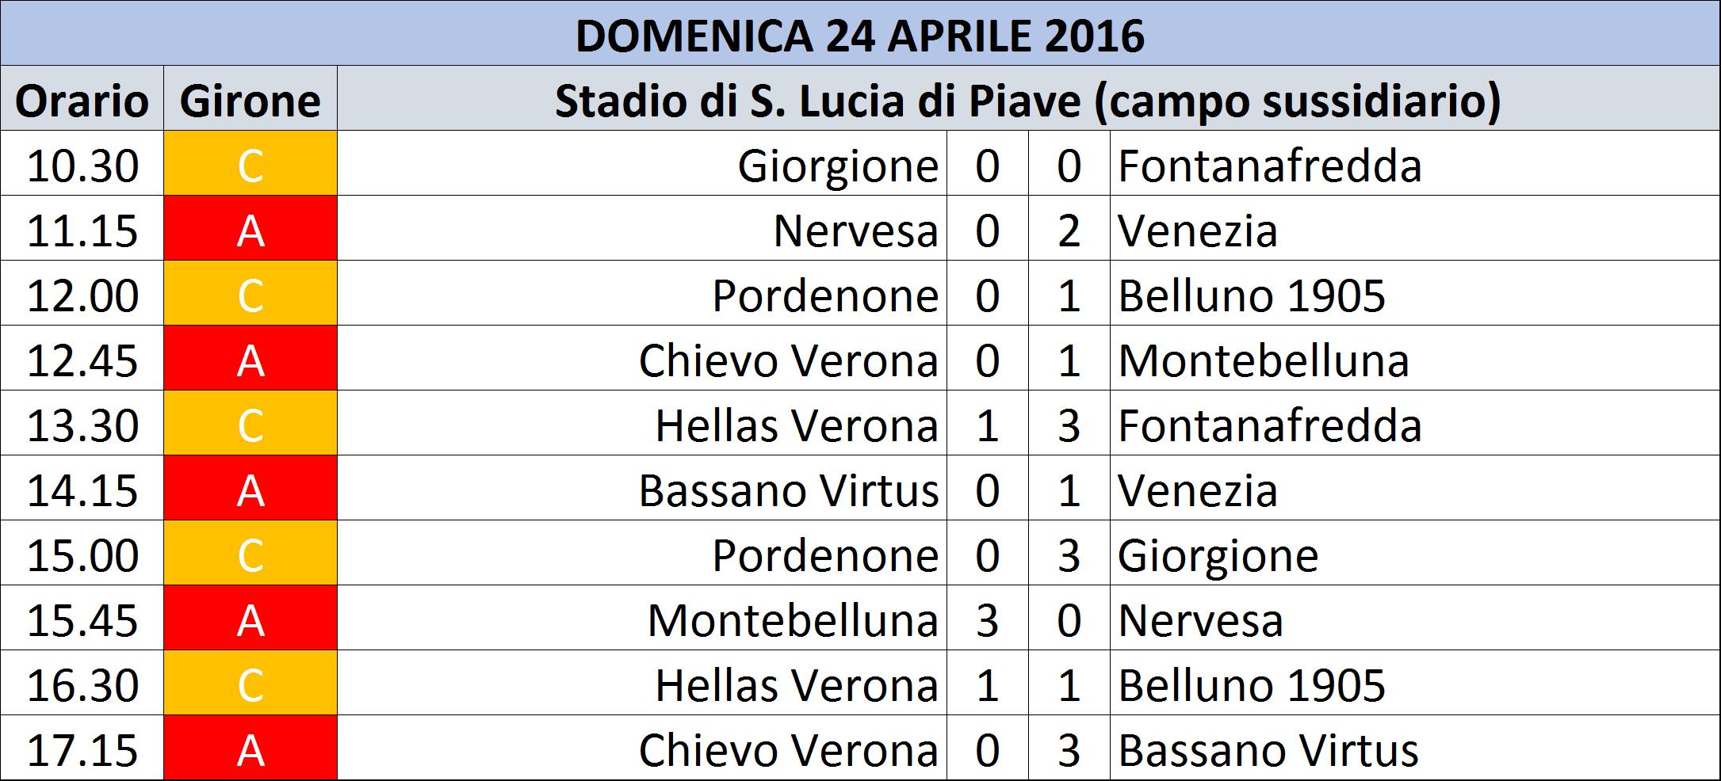
Task: Click Hellas Verona in the 13.30 row
Action: [797, 425]
